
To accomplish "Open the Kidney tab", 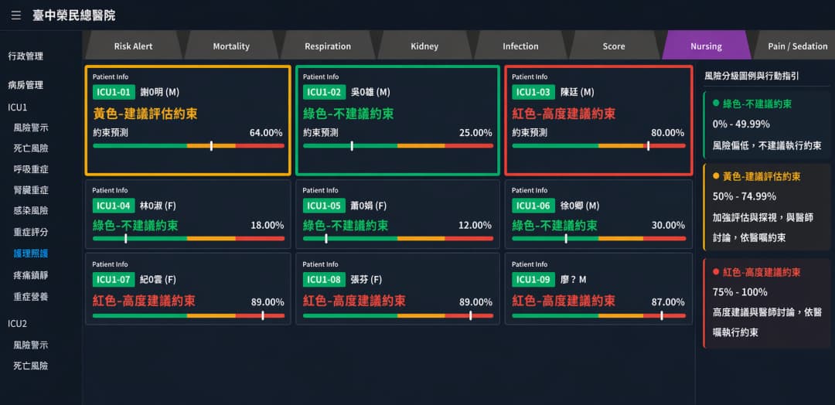I will (424, 46).
